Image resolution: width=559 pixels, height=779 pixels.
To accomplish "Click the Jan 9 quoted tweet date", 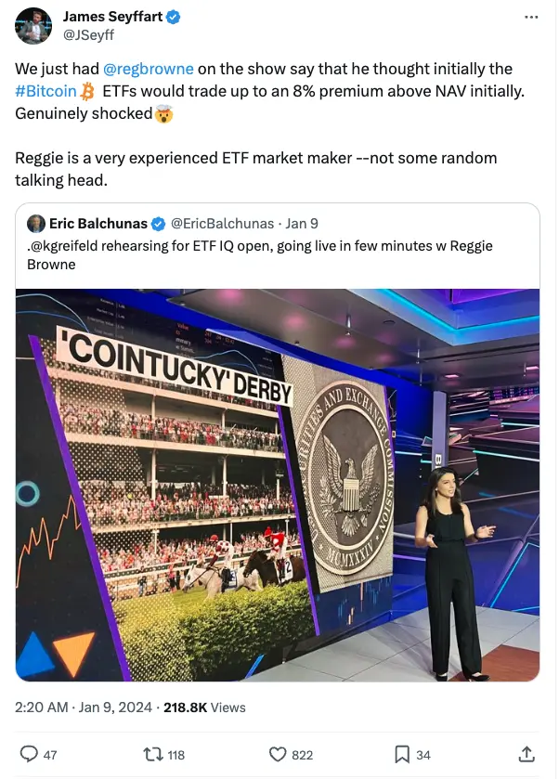I will coord(302,224).
